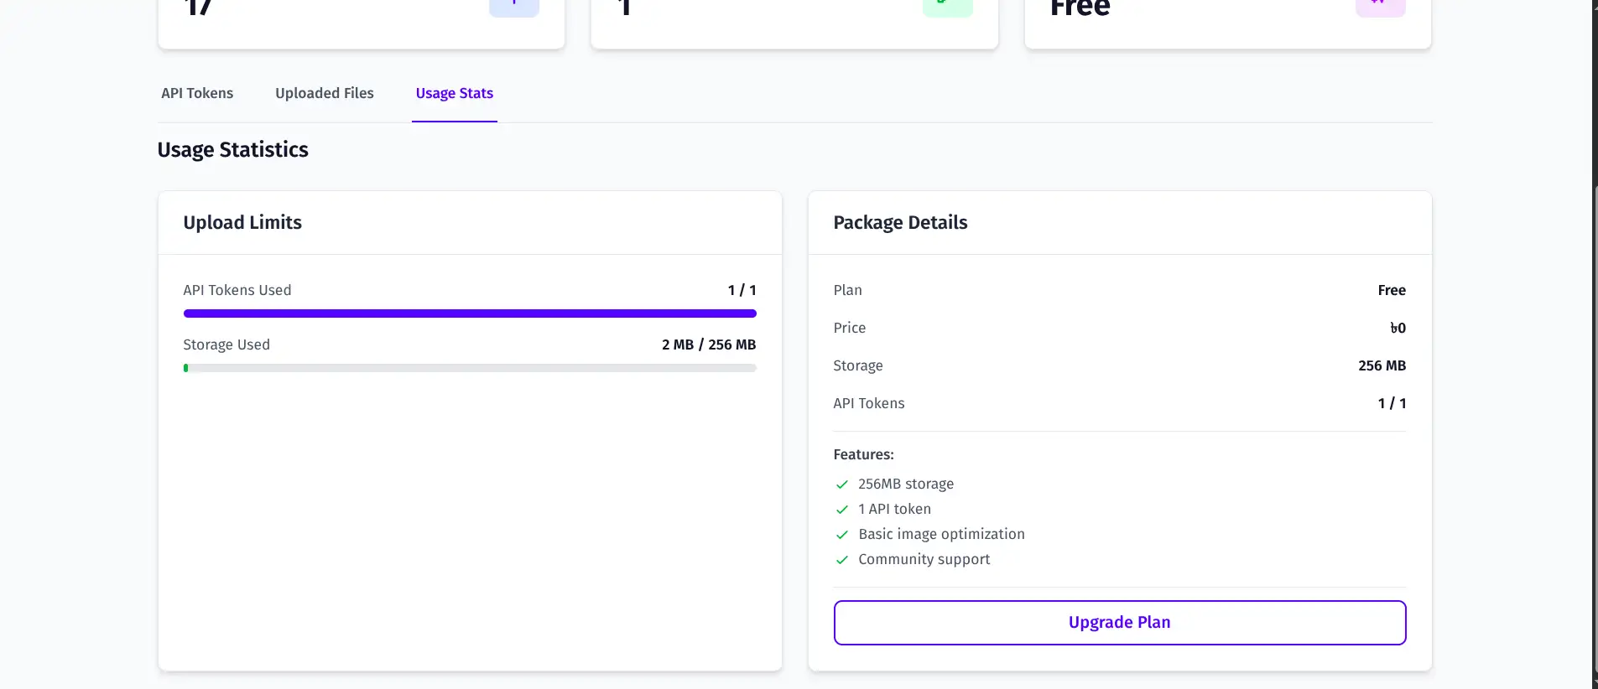Click the Usage Statistics section title
This screenshot has height=689, width=1598.
[232, 149]
